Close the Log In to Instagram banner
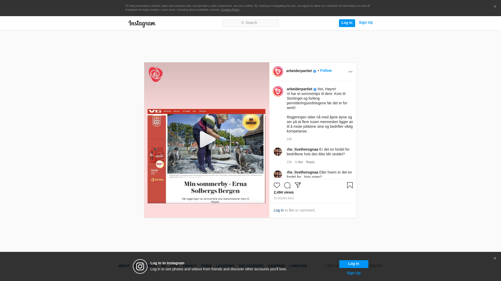The width and height of the screenshot is (501, 281). pyautogui.click(x=495, y=258)
